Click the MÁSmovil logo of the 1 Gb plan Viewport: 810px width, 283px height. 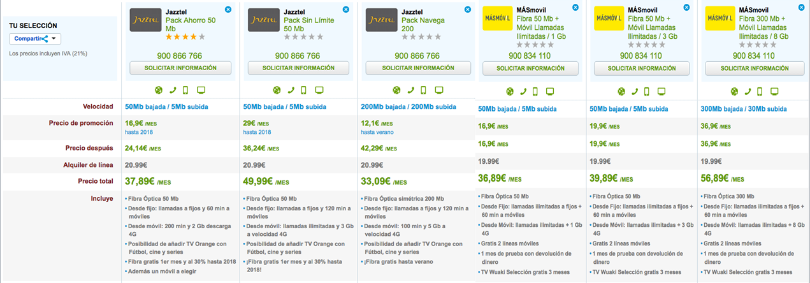pyautogui.click(x=498, y=18)
